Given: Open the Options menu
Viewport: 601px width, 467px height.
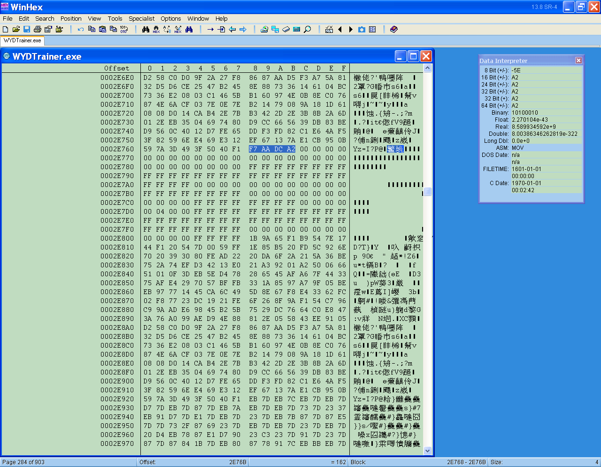Looking at the screenshot, I should 171,18.
